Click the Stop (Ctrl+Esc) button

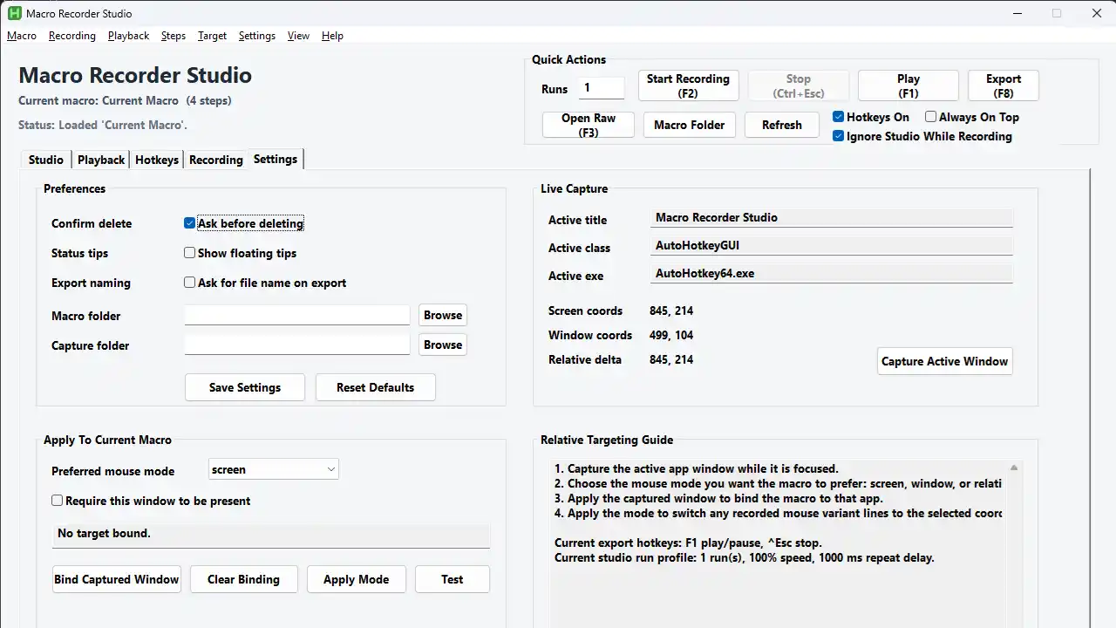coord(799,85)
